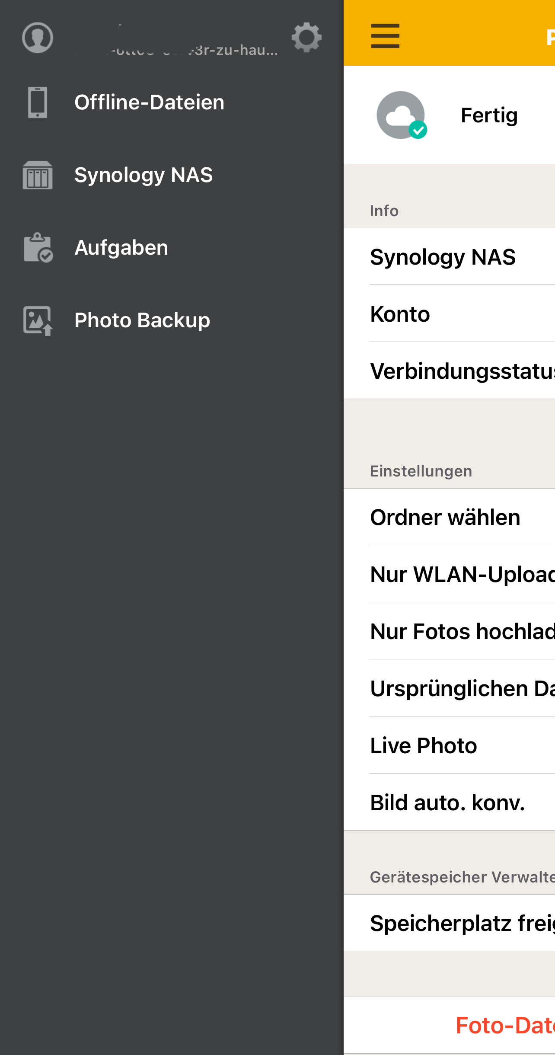Tap the Speicherplatz freigeben row

pos(462,923)
